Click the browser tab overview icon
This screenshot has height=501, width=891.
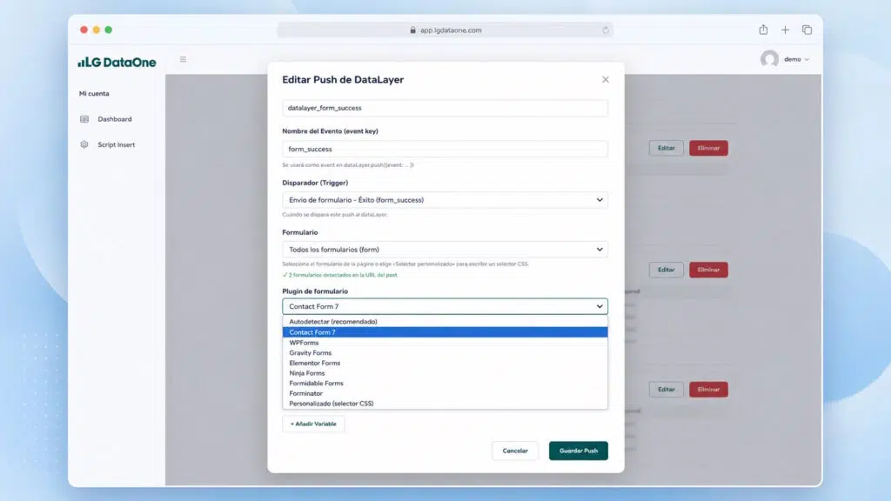click(807, 30)
